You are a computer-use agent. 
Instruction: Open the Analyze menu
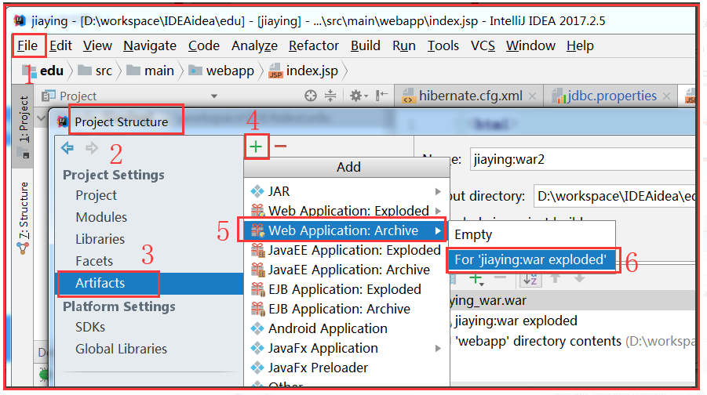tap(254, 45)
